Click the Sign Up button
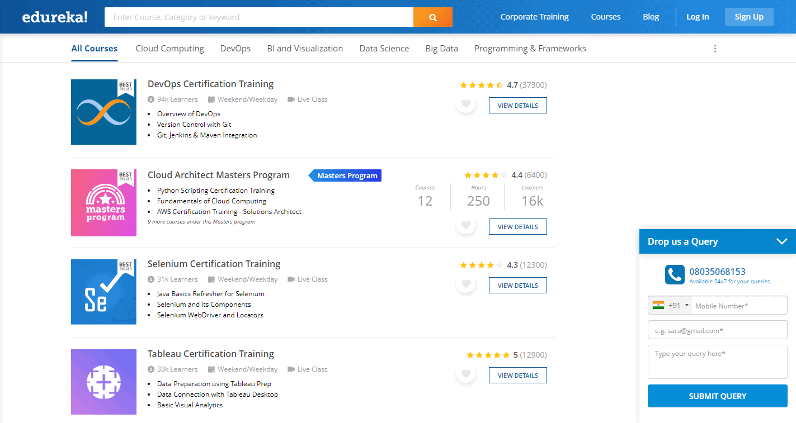The image size is (796, 423). [x=748, y=17]
